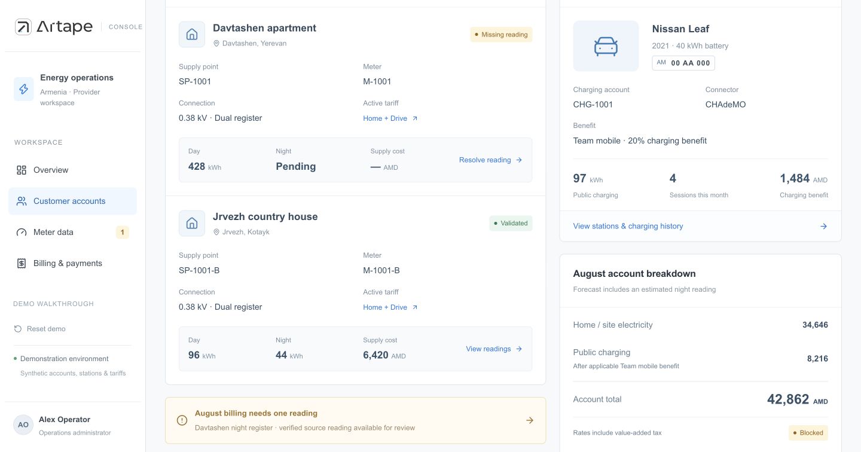The width and height of the screenshot is (861, 452).
Task: Click the Validated status badge
Action: (x=511, y=224)
